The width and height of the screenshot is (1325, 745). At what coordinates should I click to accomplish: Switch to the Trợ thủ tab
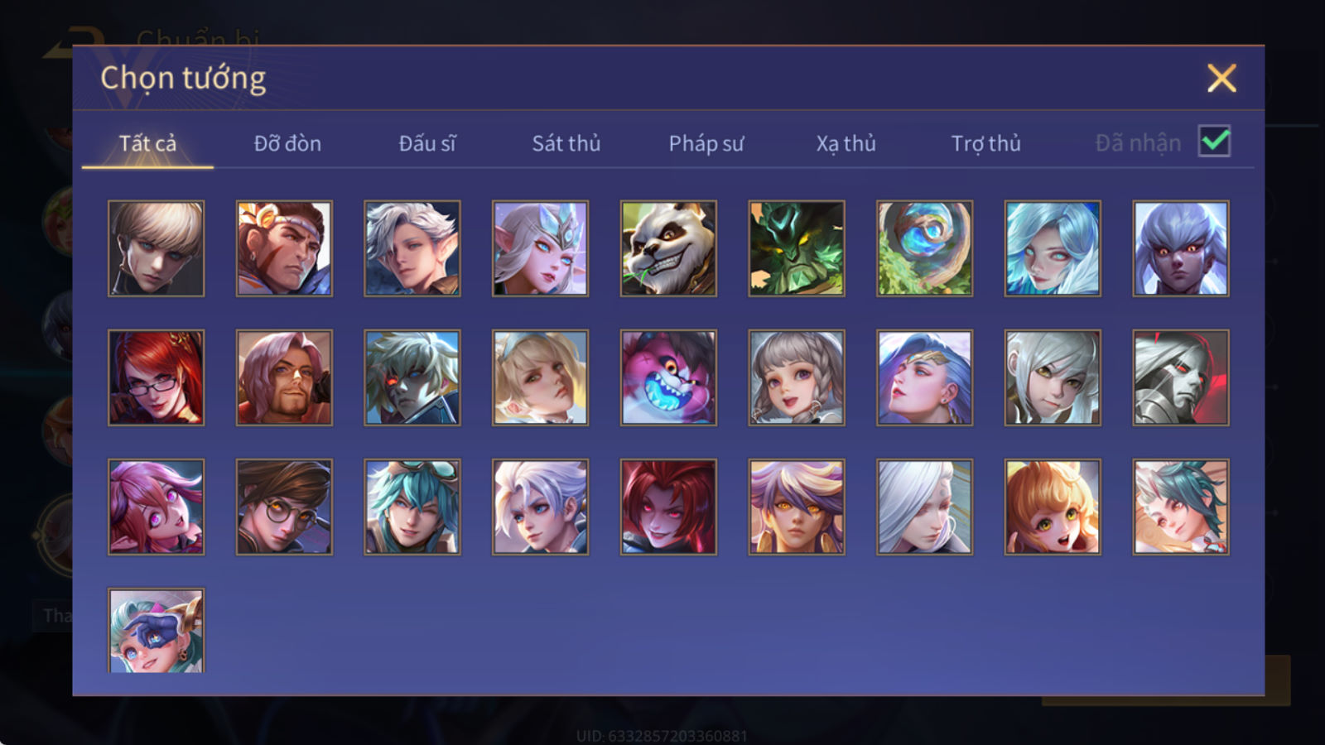[985, 143]
